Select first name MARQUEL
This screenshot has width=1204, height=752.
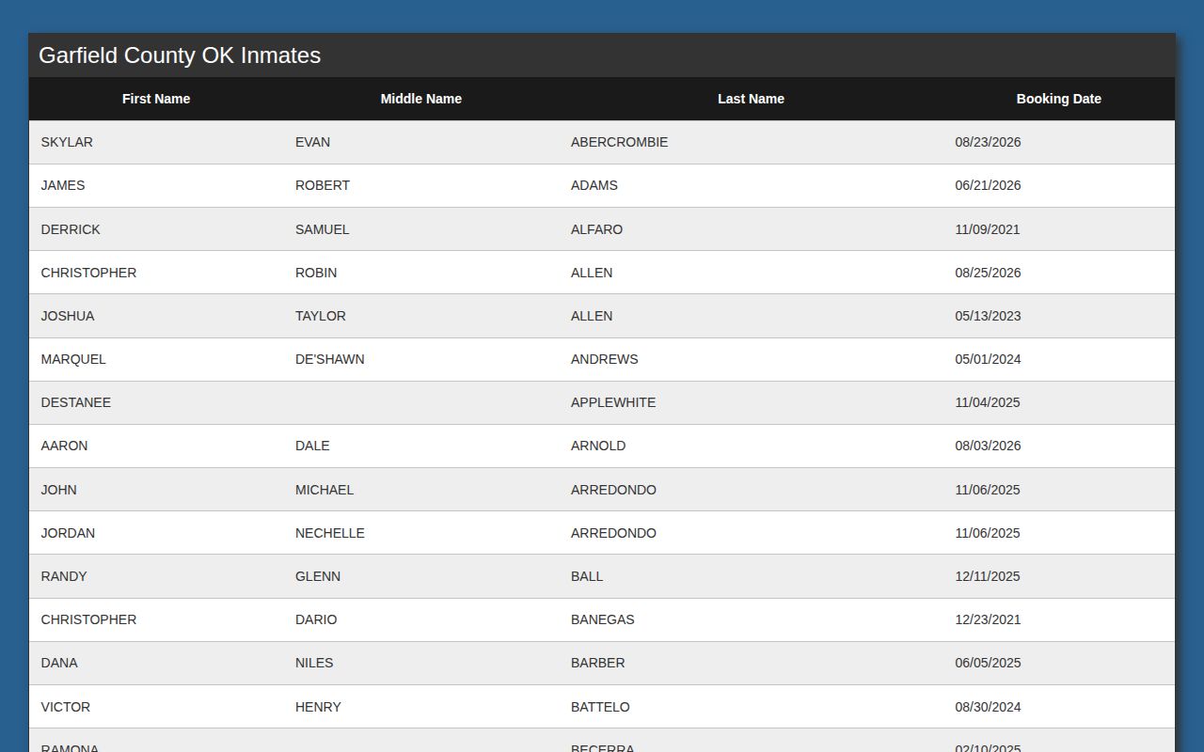73,359
